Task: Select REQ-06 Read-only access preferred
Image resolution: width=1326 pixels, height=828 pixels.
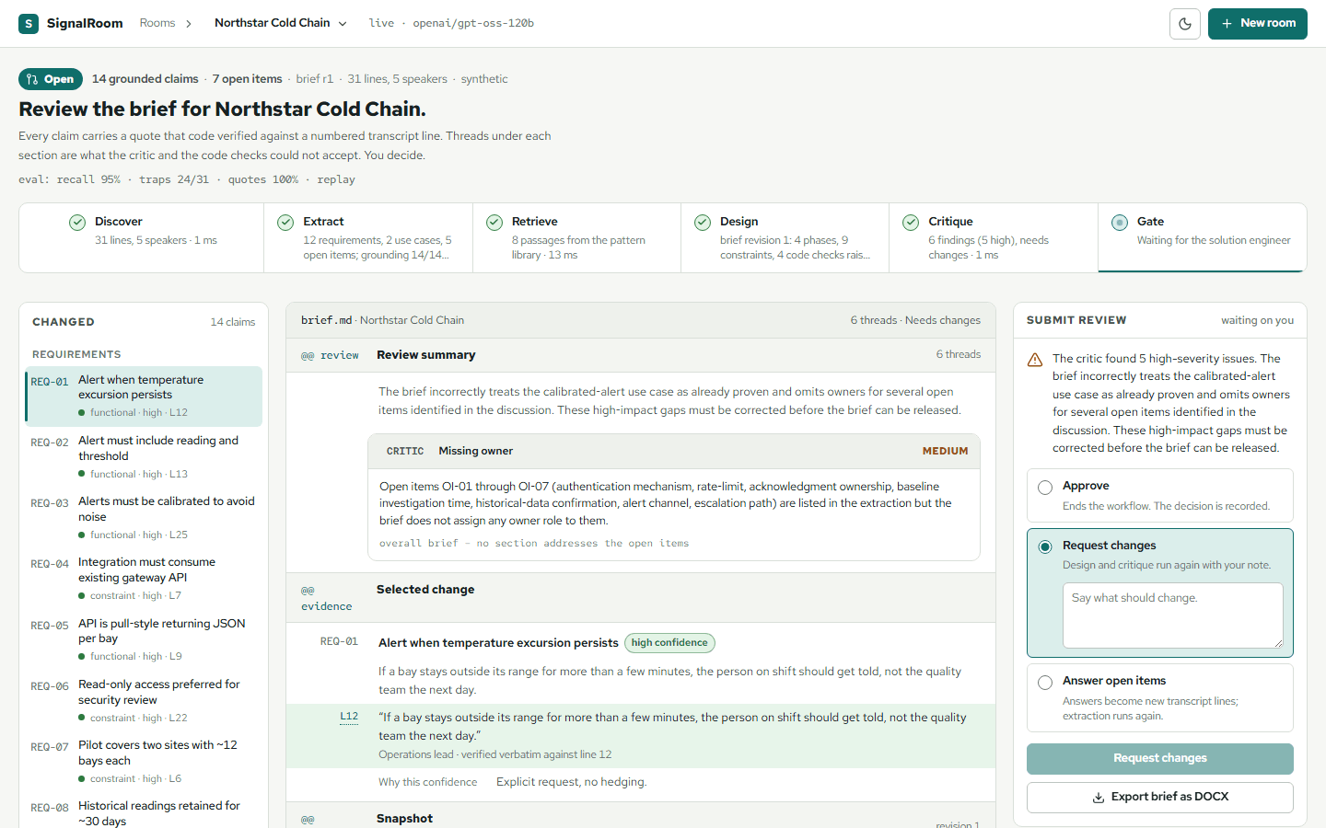Action: [144, 701]
